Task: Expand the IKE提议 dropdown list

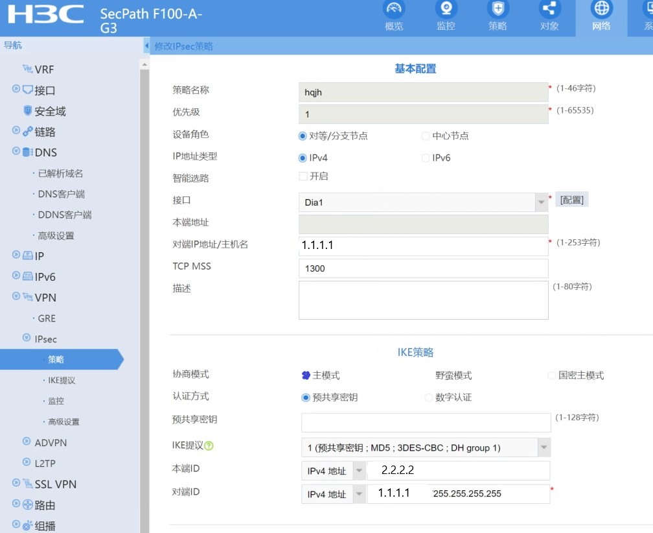Action: pos(544,447)
